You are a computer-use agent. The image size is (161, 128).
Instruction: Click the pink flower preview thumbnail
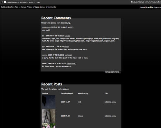click(49, 125)
